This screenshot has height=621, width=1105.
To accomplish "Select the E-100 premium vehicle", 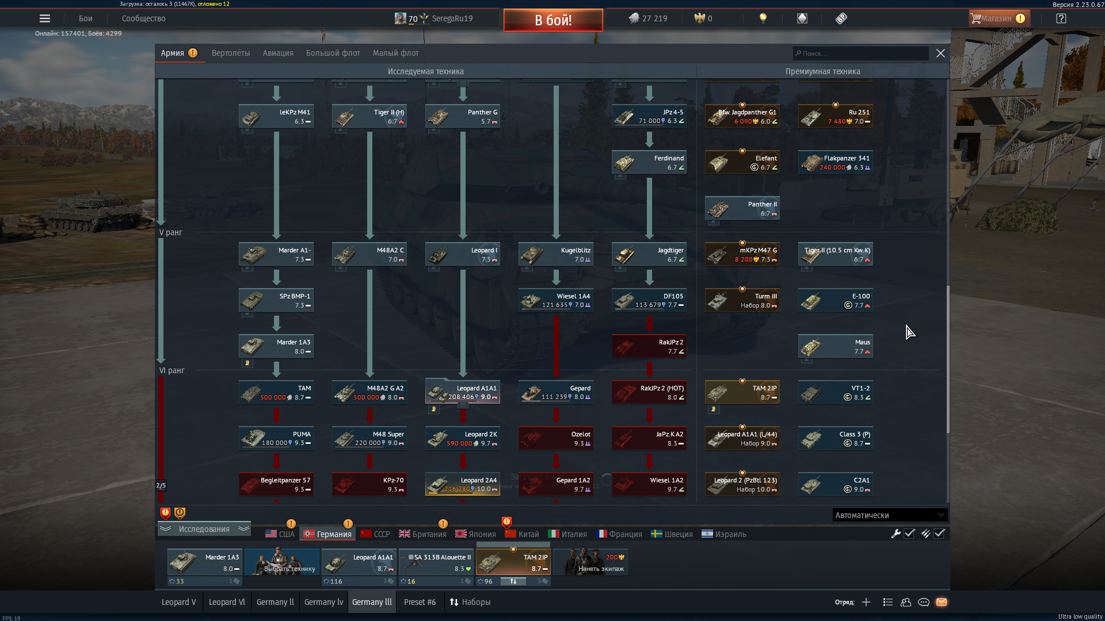I will [x=836, y=300].
